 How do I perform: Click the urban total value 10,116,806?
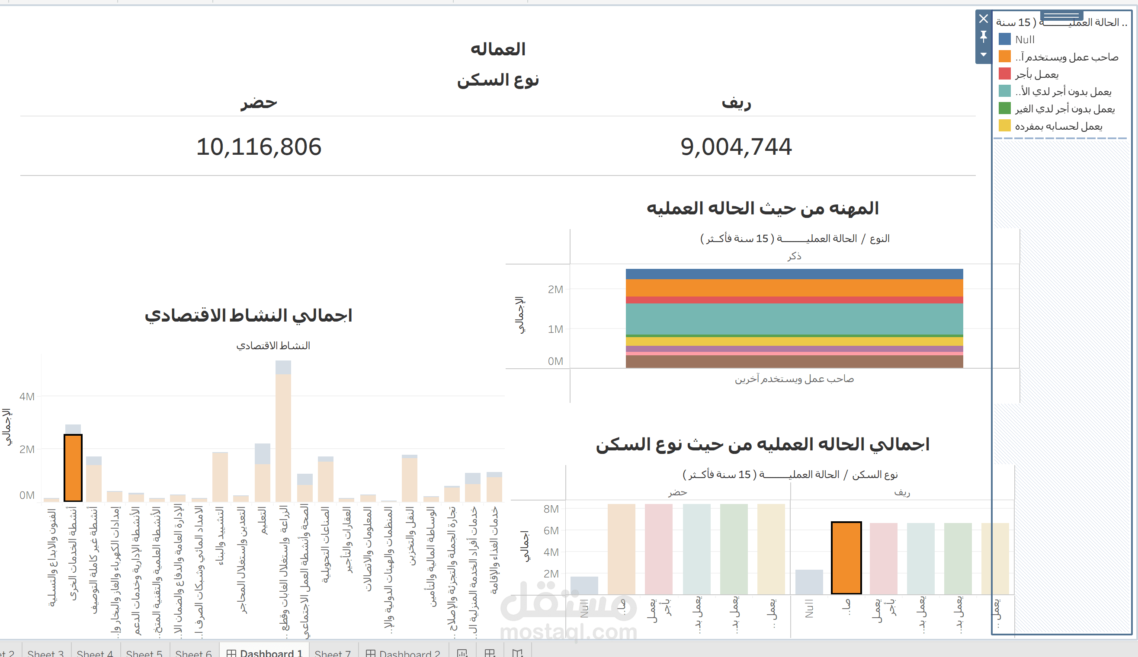pos(259,147)
